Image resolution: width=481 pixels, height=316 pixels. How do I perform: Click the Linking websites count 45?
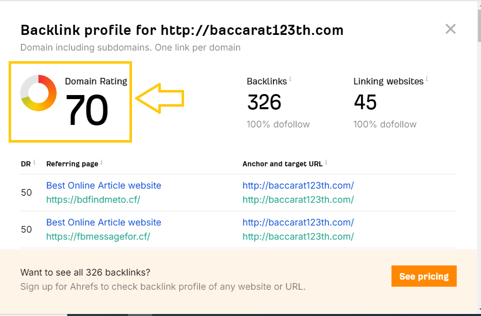(365, 103)
